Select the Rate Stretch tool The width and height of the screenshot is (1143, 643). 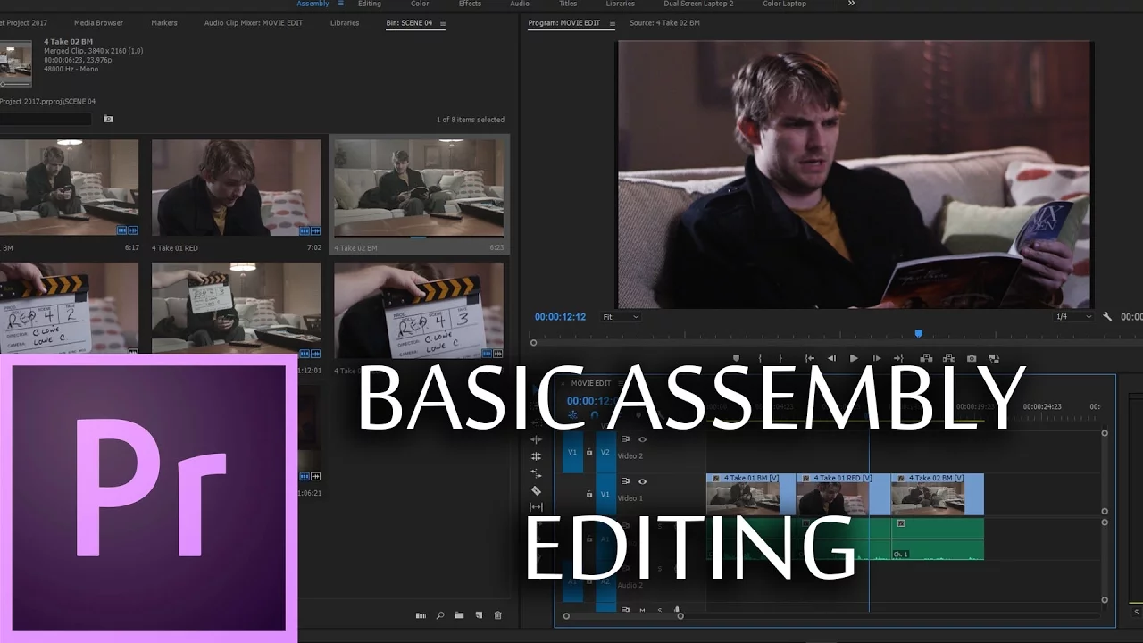[536, 473]
